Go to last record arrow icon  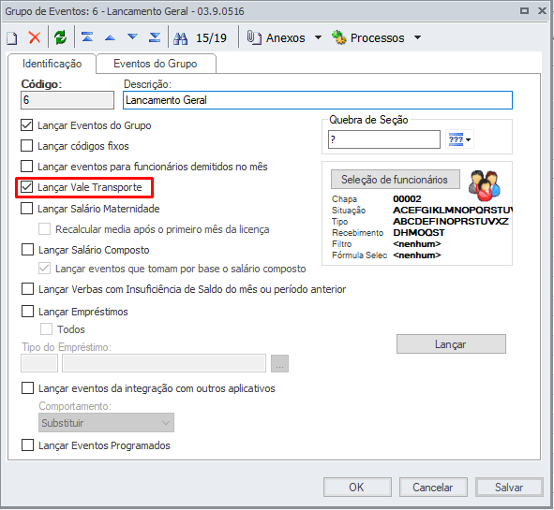tap(155, 37)
